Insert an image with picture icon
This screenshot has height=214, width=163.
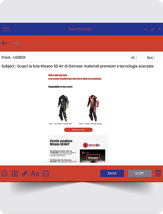[15, 174]
